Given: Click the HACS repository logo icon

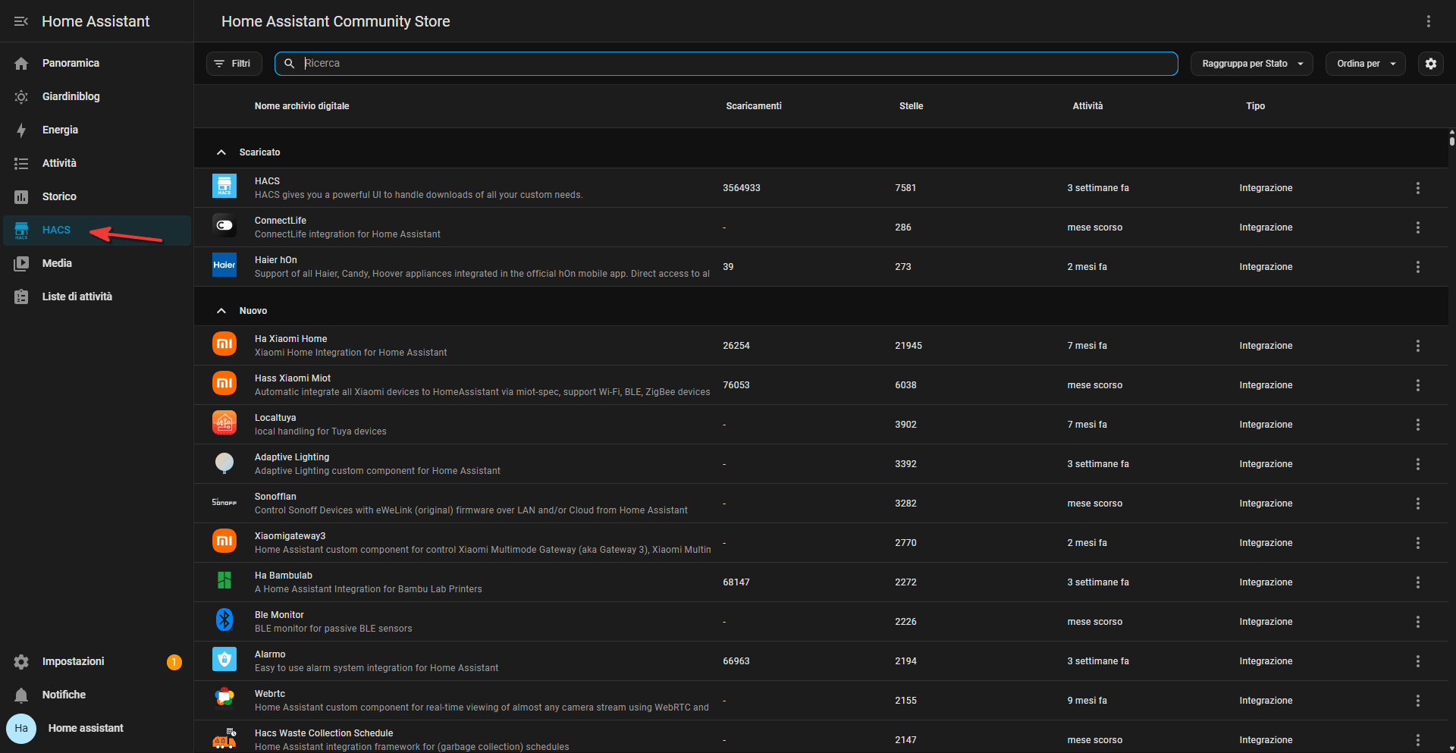Looking at the screenshot, I should pos(224,187).
